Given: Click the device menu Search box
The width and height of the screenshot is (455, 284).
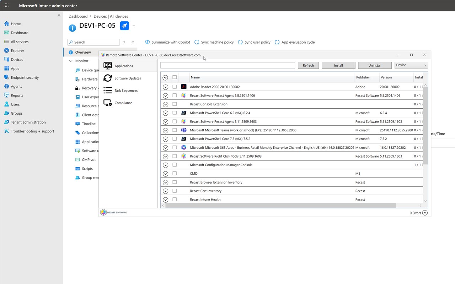Looking at the screenshot, I should point(94,42).
